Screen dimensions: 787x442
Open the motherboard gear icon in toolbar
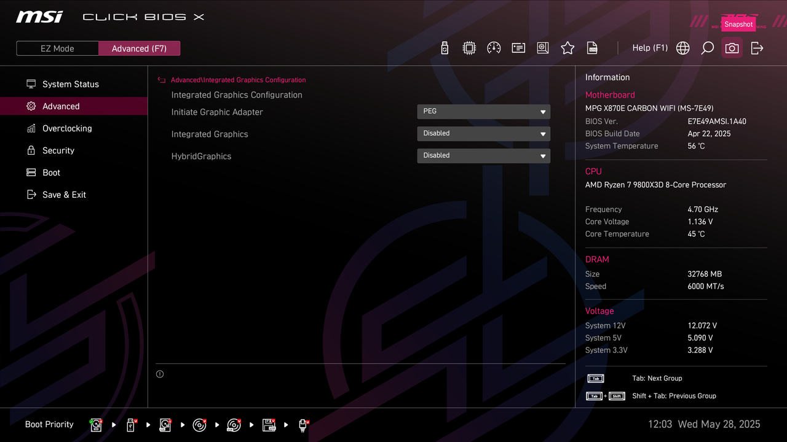click(543, 48)
